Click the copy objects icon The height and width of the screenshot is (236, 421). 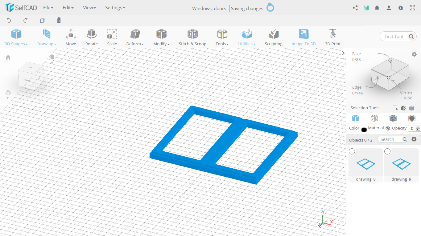(42, 20)
